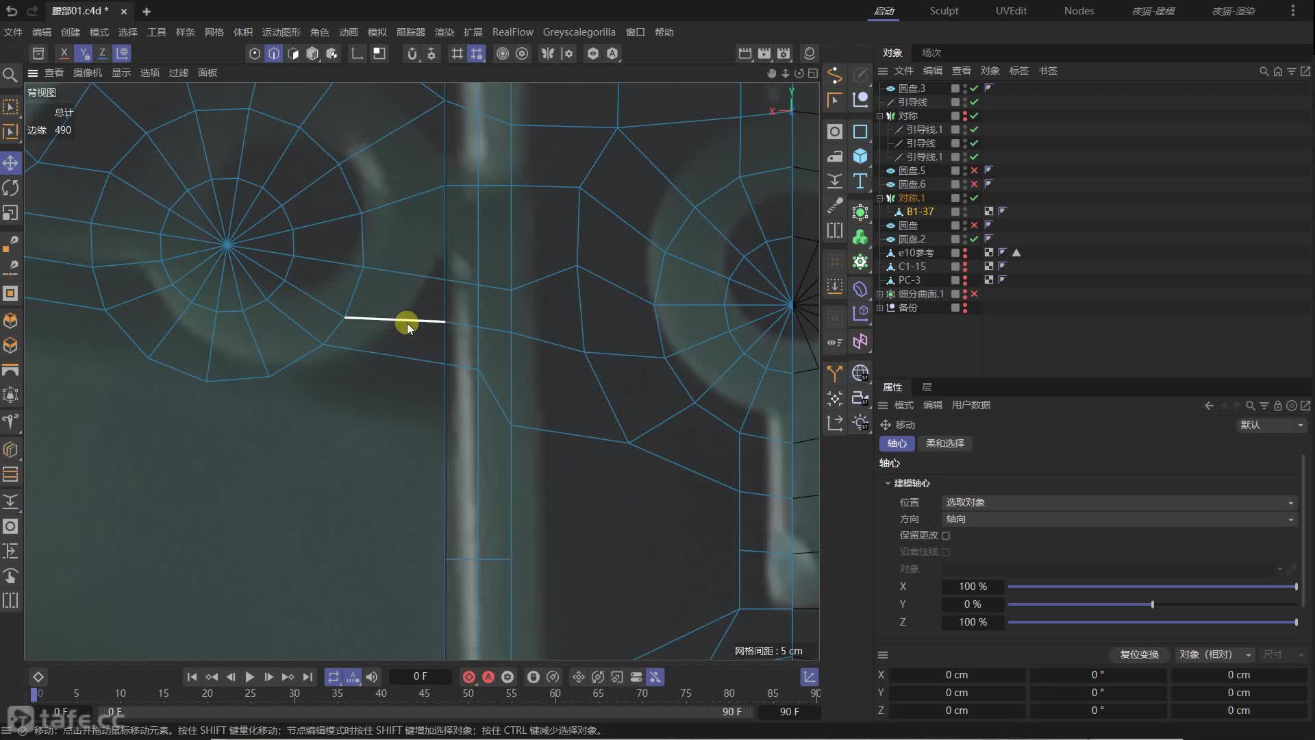Switch to the UVEdit layout tab
The height and width of the screenshot is (740, 1315).
point(1011,11)
